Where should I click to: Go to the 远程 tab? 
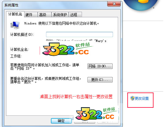(x=75, y=15)
